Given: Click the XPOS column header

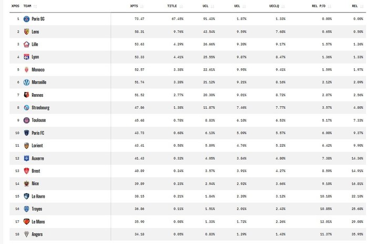Looking at the screenshot, I should coord(15,6).
